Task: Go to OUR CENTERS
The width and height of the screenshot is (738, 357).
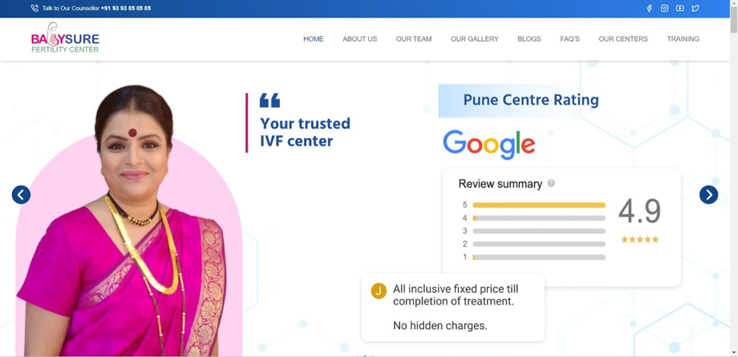Action: pyautogui.click(x=623, y=39)
